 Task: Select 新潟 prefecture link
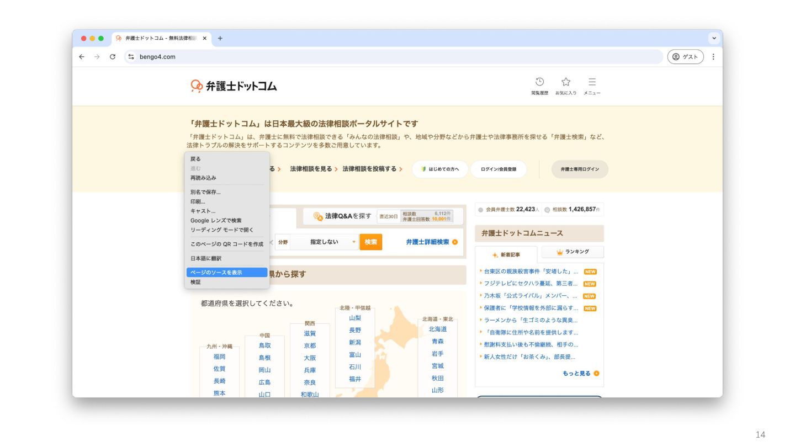[355, 342]
